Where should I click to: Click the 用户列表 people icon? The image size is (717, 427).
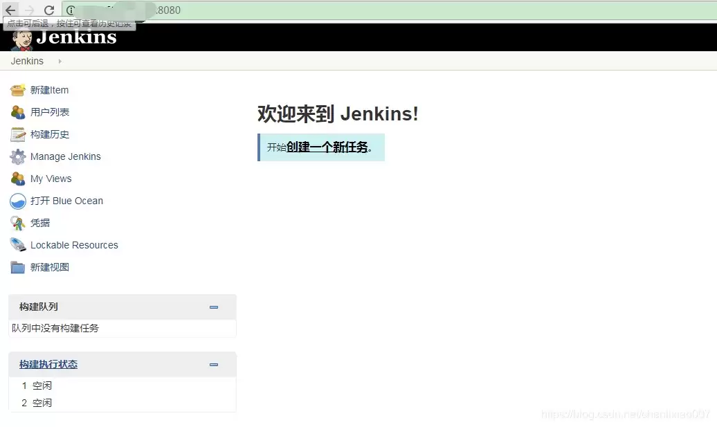(18, 112)
